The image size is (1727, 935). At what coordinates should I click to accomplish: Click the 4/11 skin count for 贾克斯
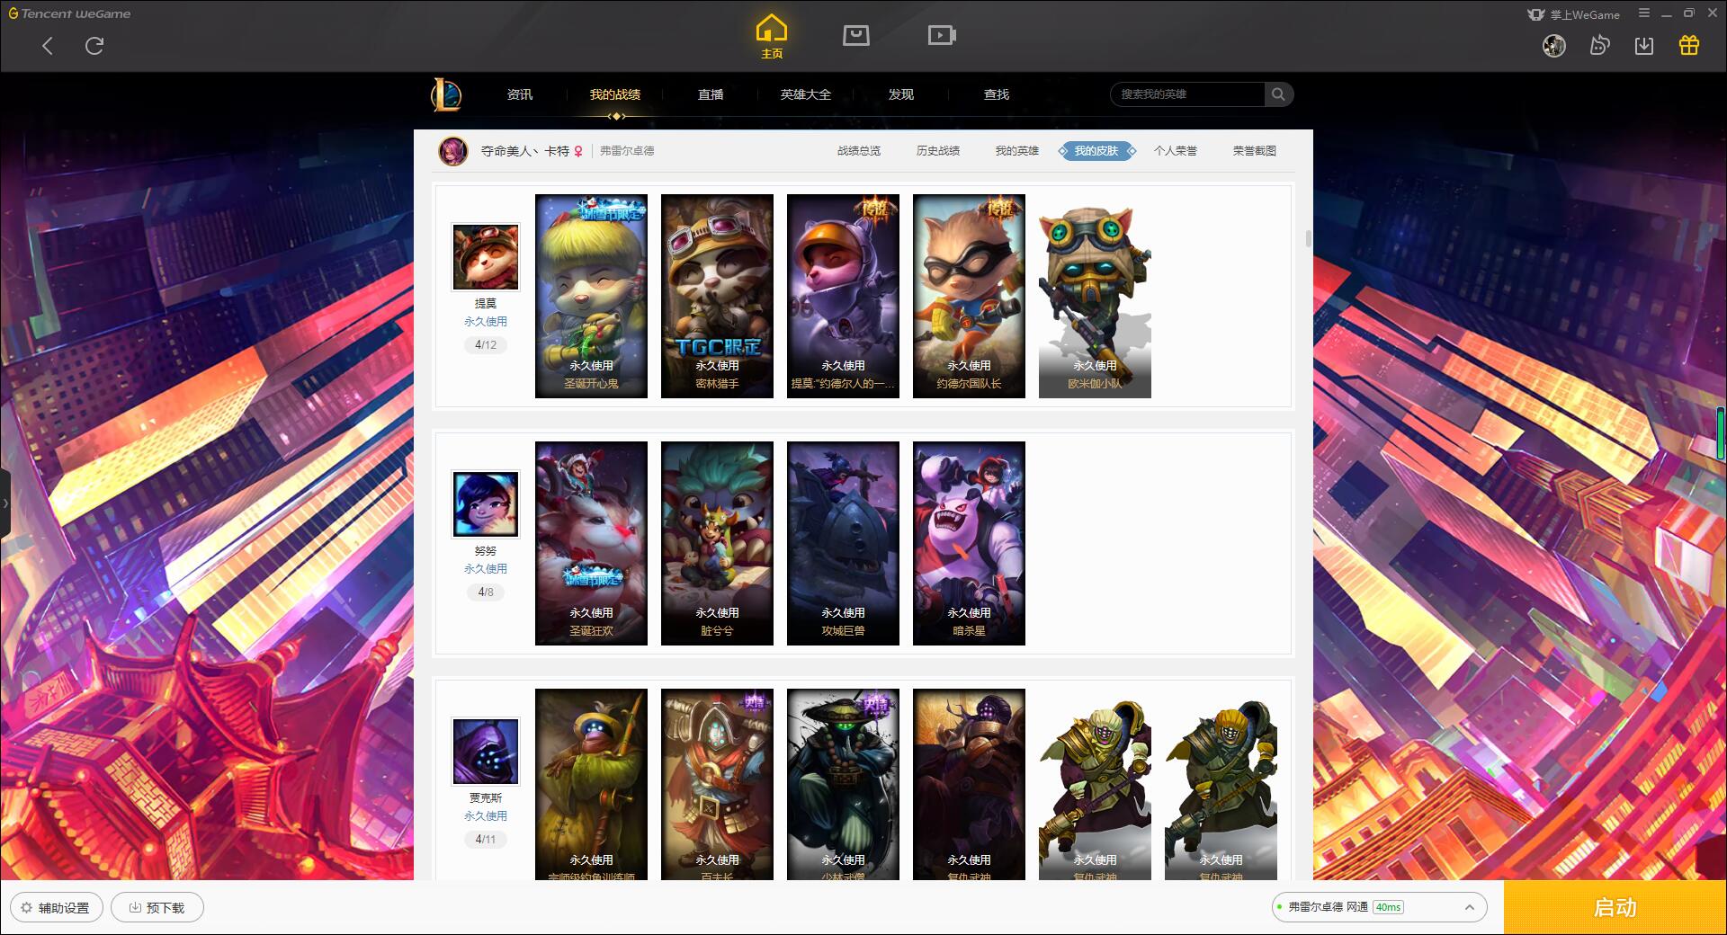[x=486, y=840]
